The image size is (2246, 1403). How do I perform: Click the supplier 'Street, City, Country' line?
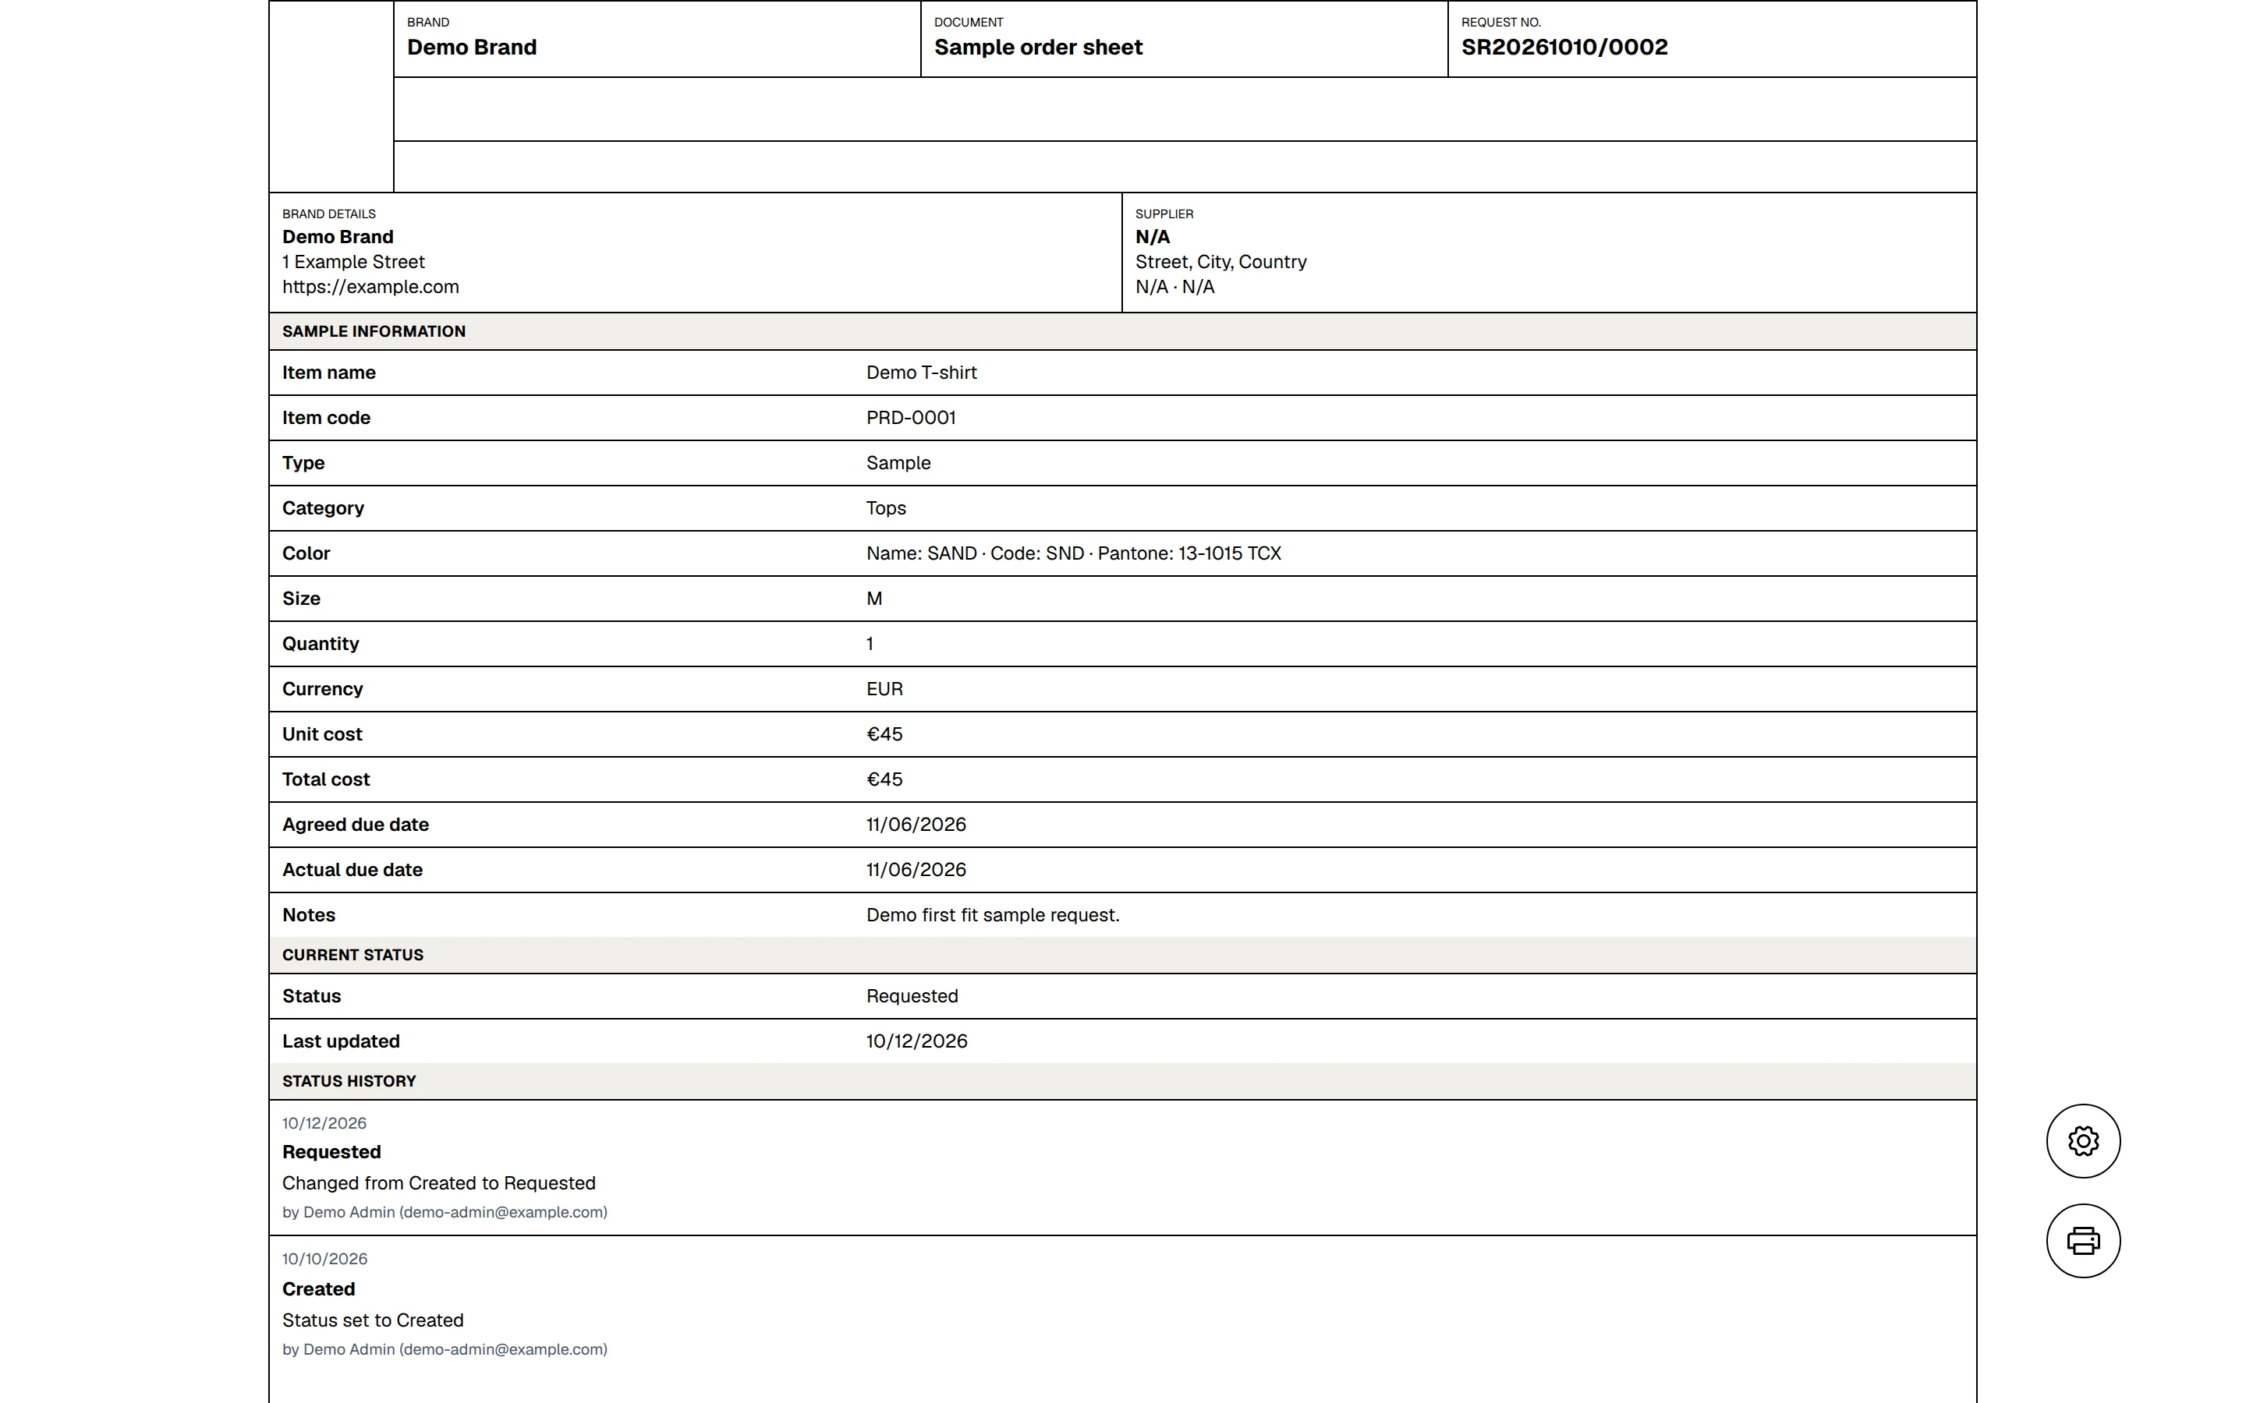point(1220,262)
